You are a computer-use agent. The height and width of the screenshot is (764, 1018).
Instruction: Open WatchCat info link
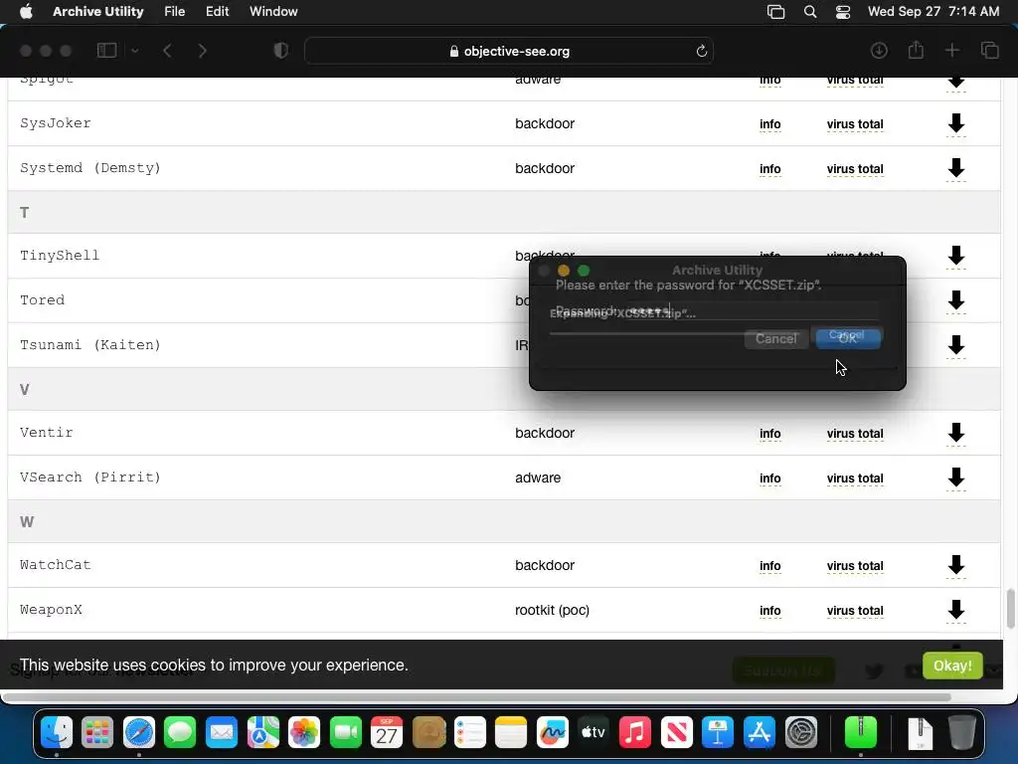tap(770, 566)
